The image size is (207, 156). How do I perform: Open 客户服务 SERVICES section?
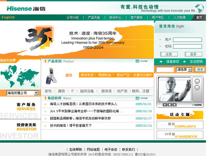pyautogui.click(x=26, y=107)
